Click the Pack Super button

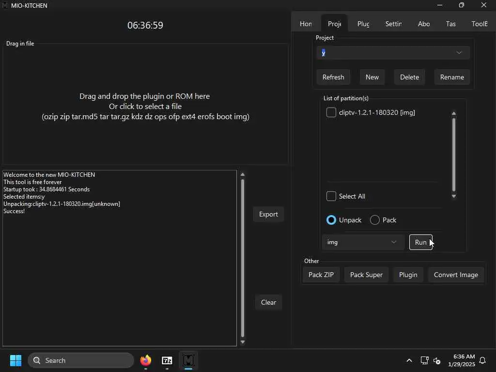tap(366, 275)
